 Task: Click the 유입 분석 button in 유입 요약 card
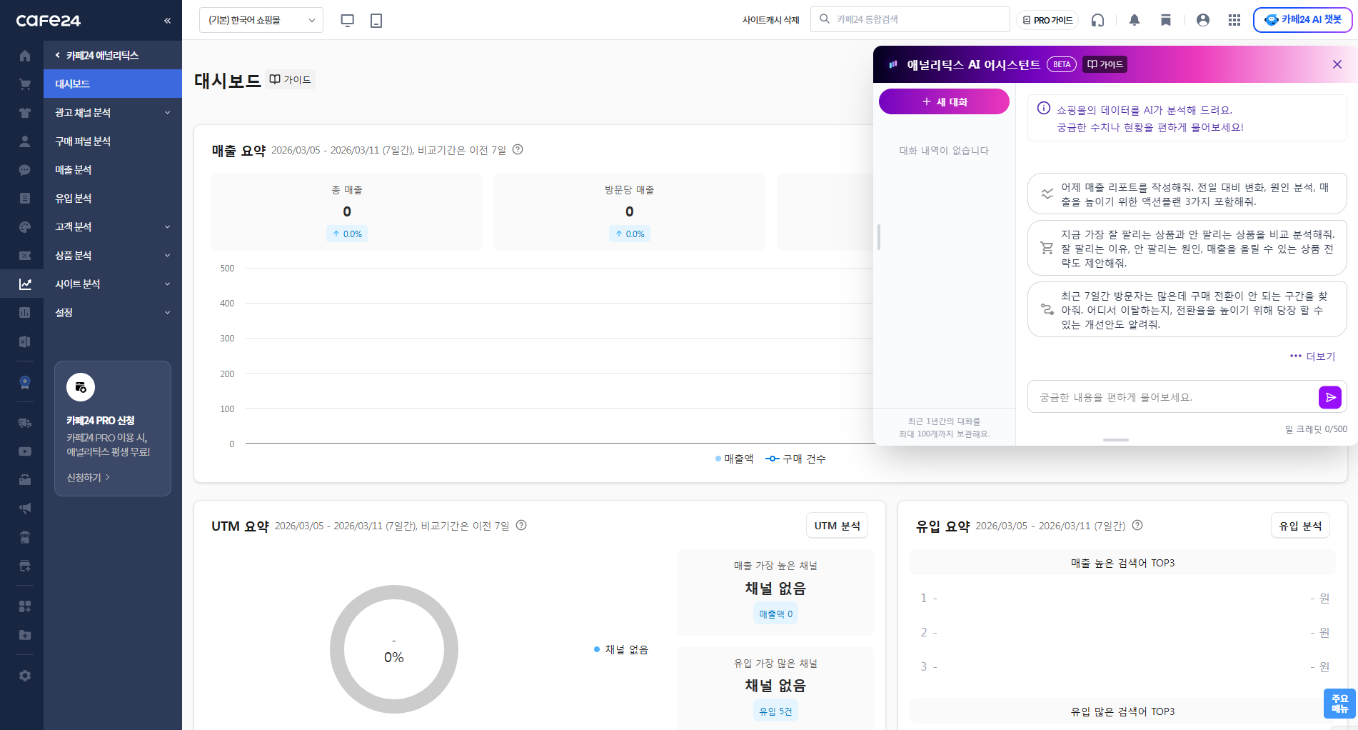[x=1300, y=526]
